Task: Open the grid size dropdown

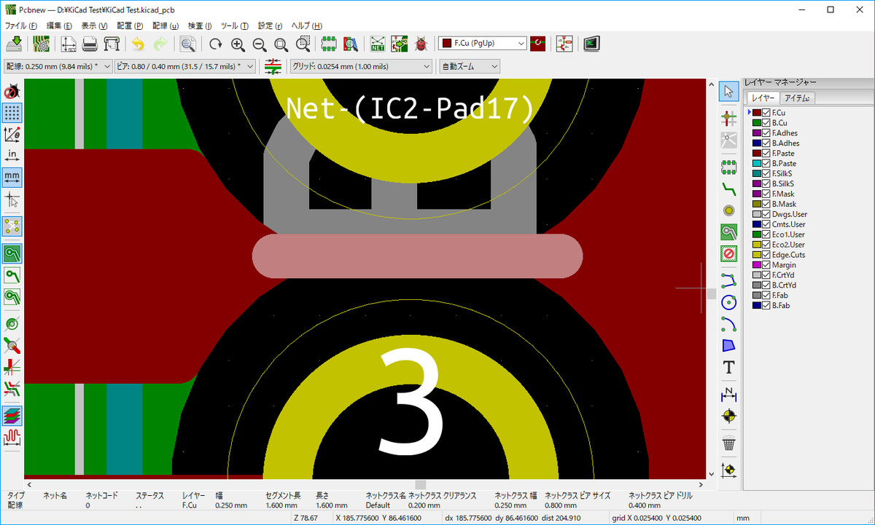Action: (361, 66)
